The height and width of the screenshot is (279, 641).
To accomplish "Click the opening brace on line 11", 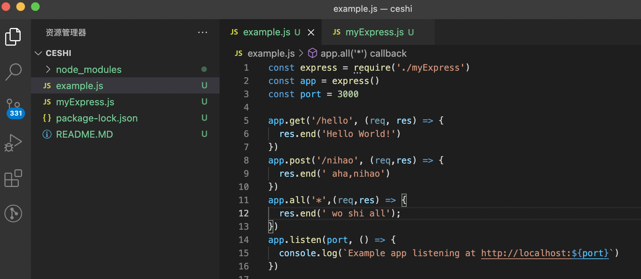I will (404, 200).
